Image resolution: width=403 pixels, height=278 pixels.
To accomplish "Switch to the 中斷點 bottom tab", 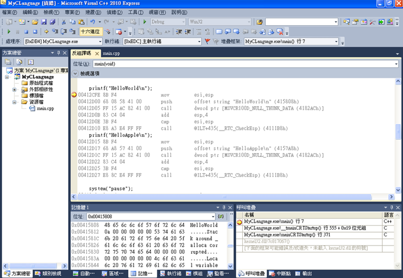I will click(x=280, y=273).
